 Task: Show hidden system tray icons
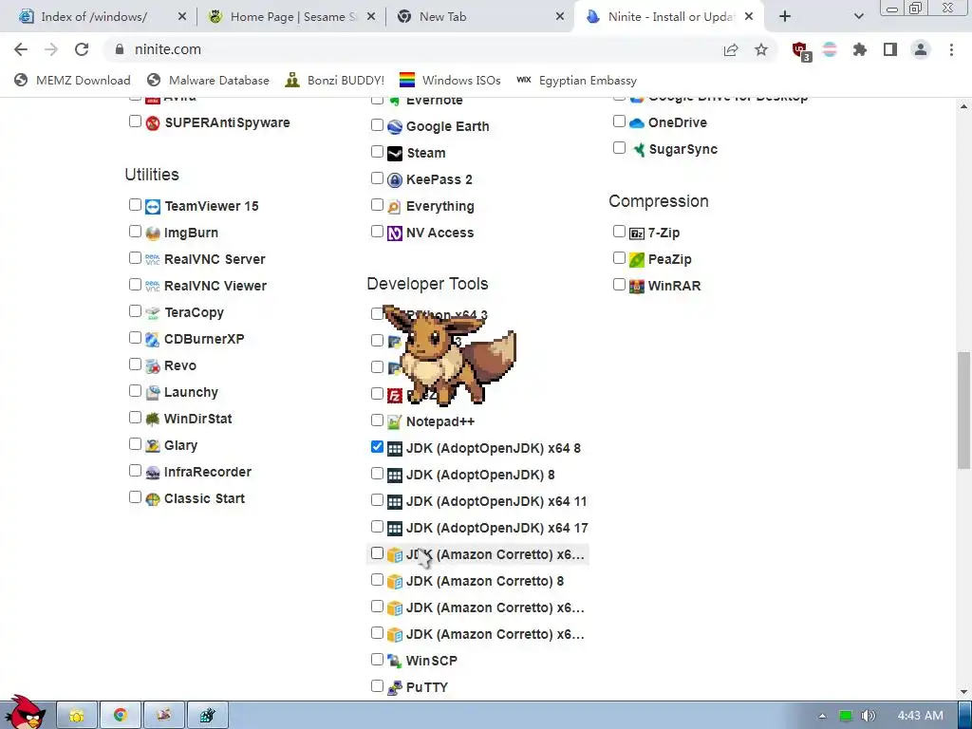coord(823,716)
